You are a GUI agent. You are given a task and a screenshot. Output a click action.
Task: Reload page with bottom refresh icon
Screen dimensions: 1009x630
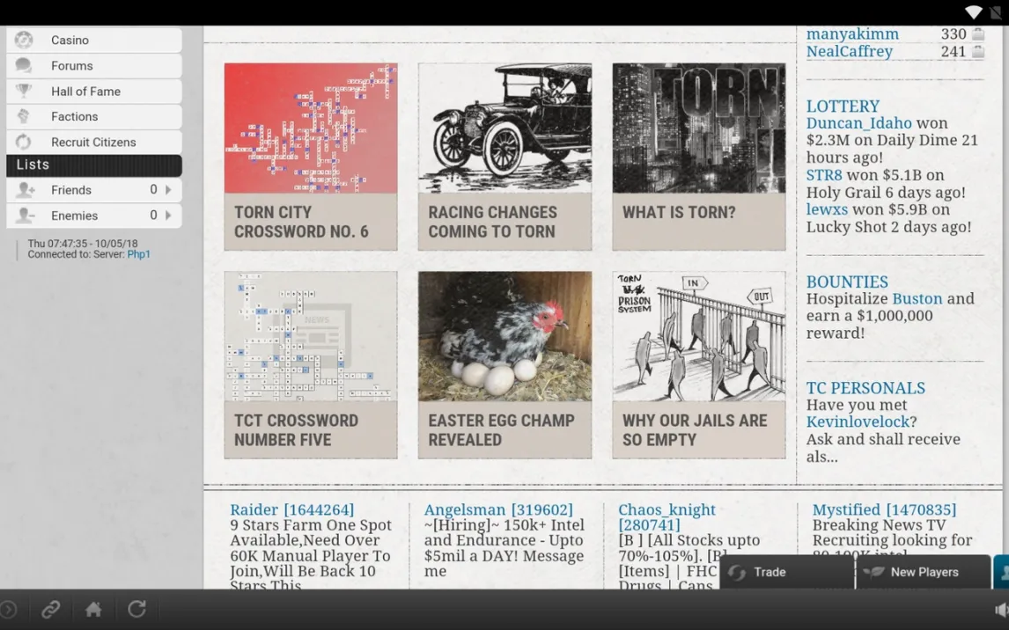pyautogui.click(x=136, y=609)
